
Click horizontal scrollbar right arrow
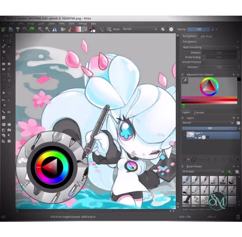pyautogui.click(x=173, y=211)
